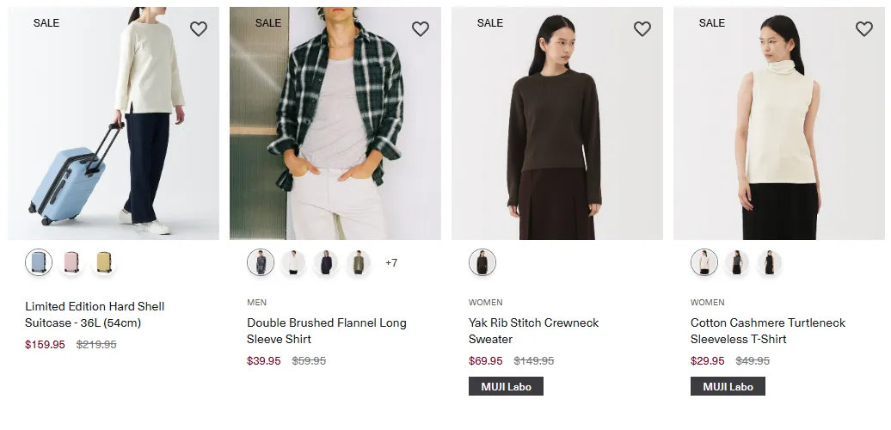The height and width of the screenshot is (430, 891).
Task: Click MUJI Labo badge under sweater
Action: click(506, 387)
